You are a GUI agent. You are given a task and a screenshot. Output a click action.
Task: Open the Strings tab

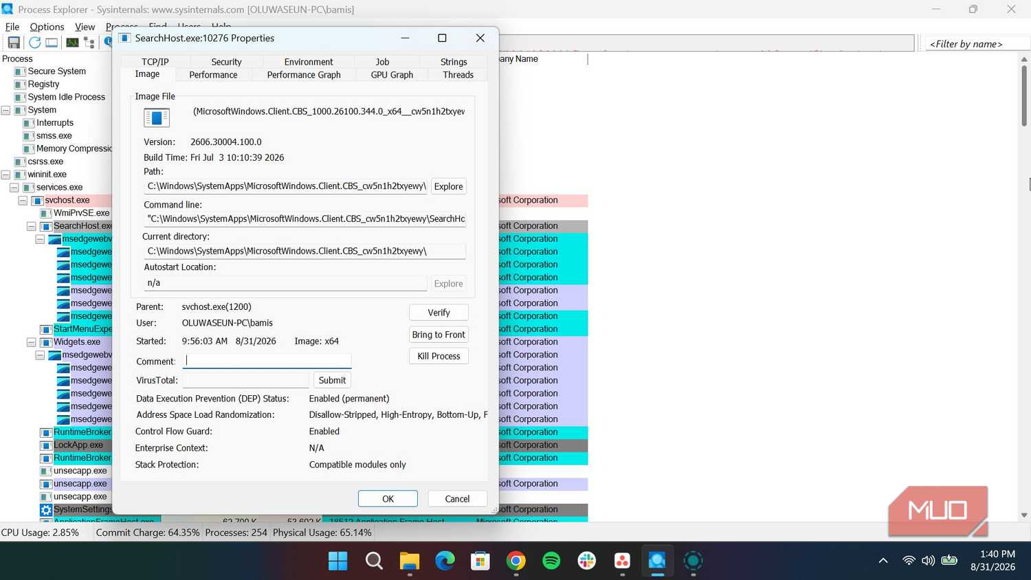coord(454,62)
